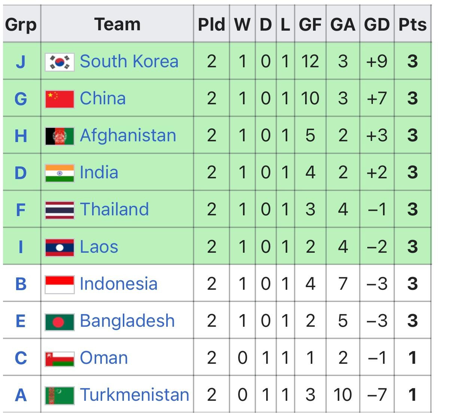Click the Pts column header
The height and width of the screenshot is (415, 450).
point(412,25)
